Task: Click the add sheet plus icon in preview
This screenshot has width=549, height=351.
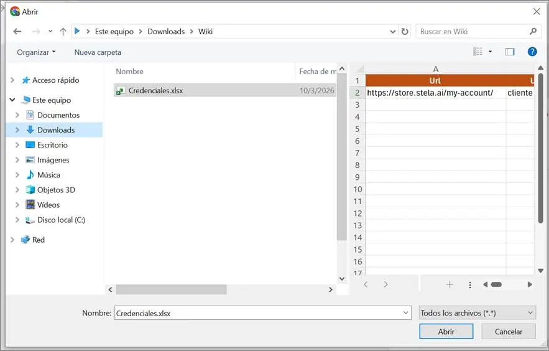Action: pos(450,284)
